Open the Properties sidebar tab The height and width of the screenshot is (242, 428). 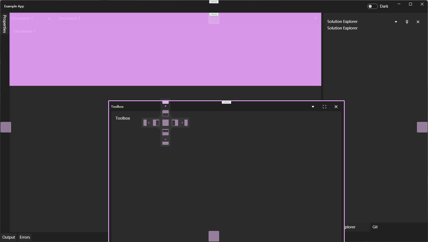click(x=4, y=24)
